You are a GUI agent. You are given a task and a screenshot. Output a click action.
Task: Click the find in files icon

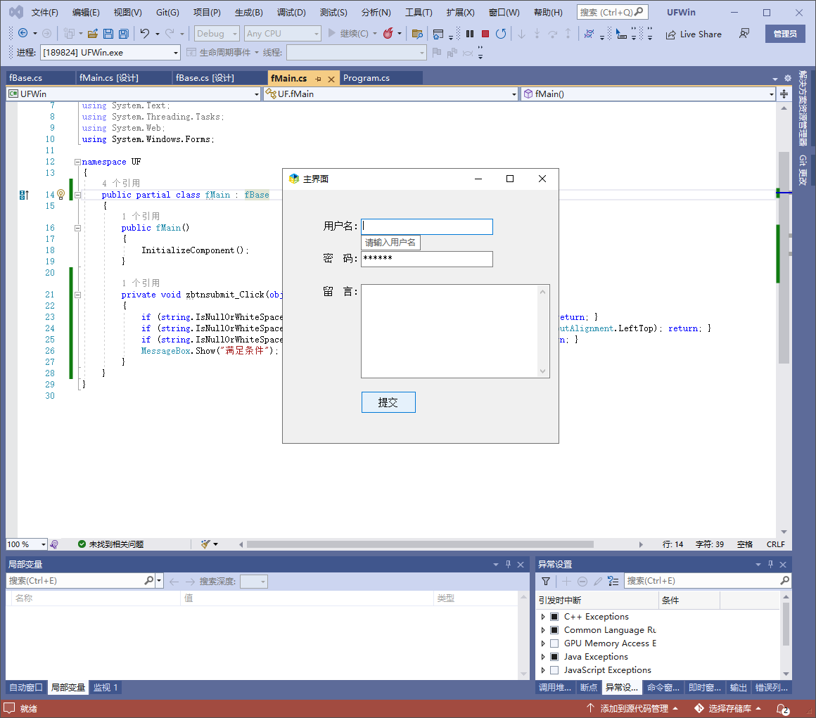click(x=417, y=34)
